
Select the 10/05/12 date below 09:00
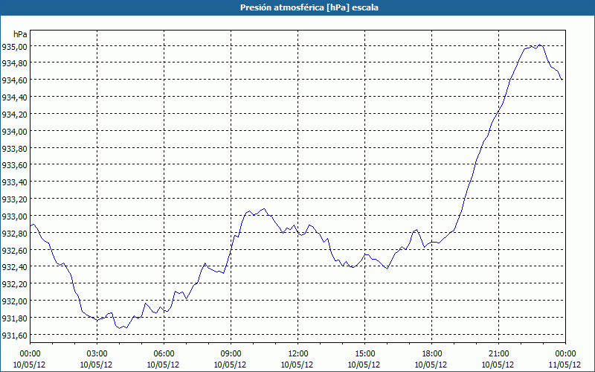231,365
